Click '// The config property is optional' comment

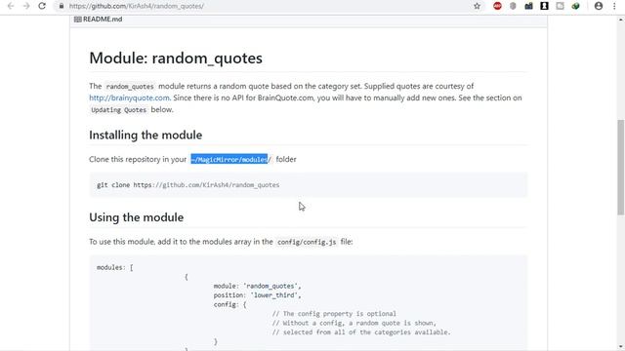[x=334, y=314]
